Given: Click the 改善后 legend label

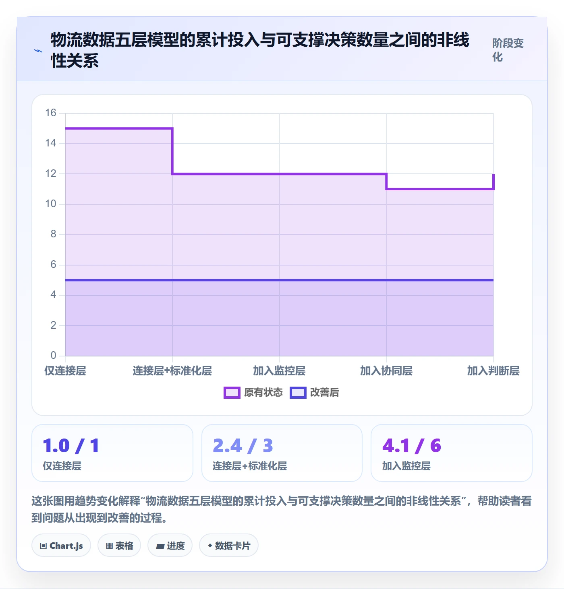Looking at the screenshot, I should tap(325, 393).
